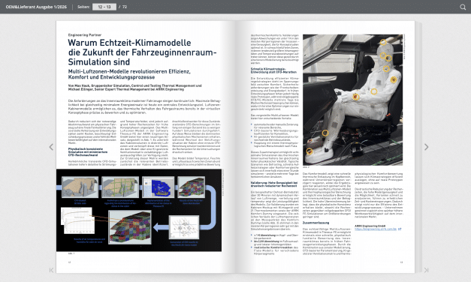Click the 'OEM&Lieferant Ausgabe 1/2026' title
Screen dimensions: 471x282
pyautogui.click(x=36, y=7)
